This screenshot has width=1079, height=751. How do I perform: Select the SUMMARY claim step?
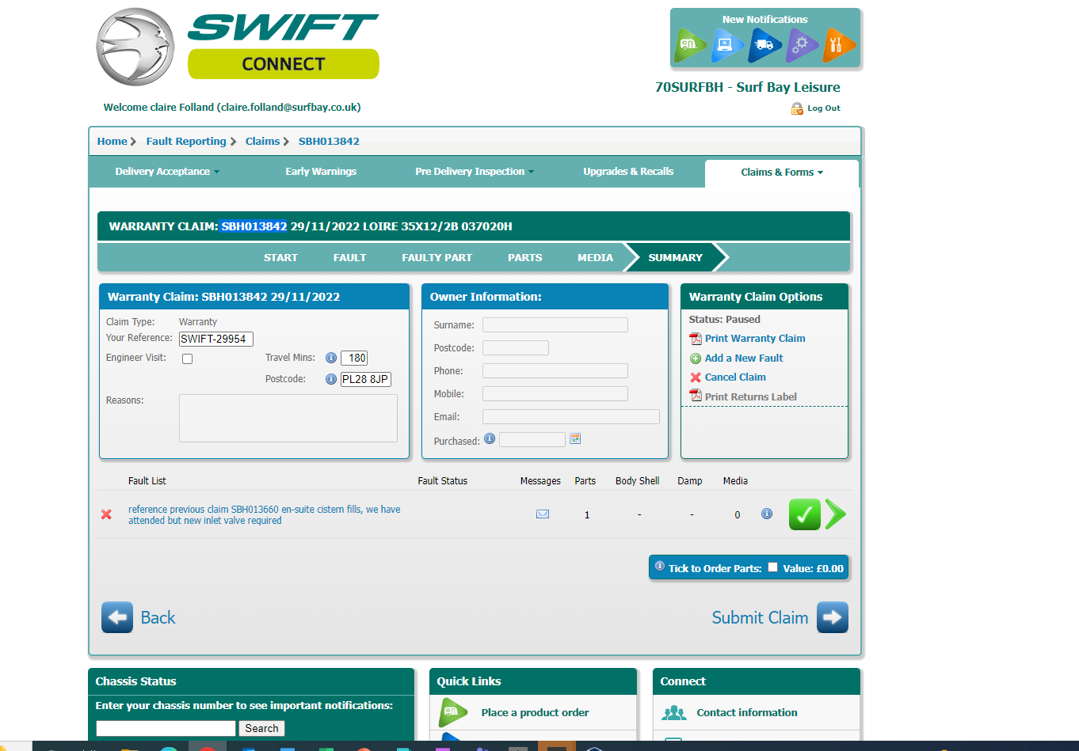[675, 258]
